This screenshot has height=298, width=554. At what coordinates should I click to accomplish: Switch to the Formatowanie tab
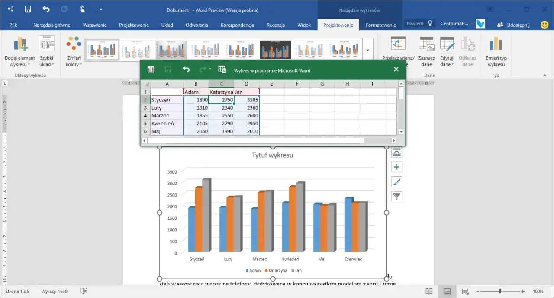pyautogui.click(x=381, y=25)
